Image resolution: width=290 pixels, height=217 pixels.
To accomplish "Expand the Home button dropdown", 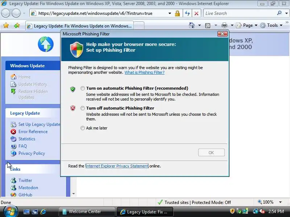I will pos(199,25).
